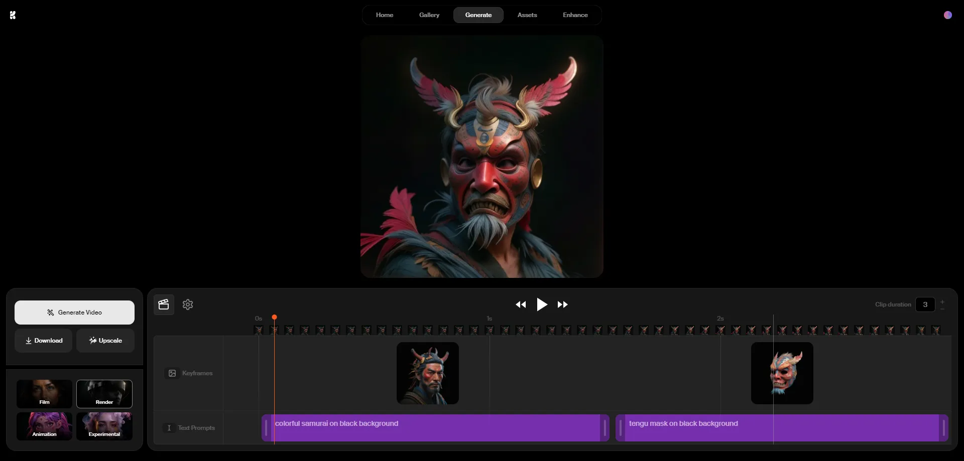This screenshot has width=964, height=461.
Task: Grab right handle of tengu prompt clip
Action: (943, 428)
